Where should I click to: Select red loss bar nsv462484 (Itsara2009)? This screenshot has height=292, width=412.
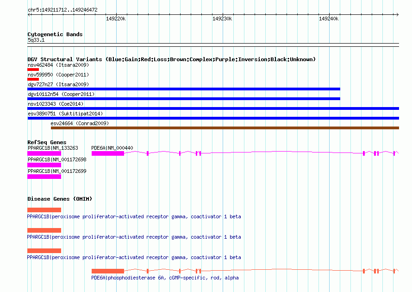33,70
